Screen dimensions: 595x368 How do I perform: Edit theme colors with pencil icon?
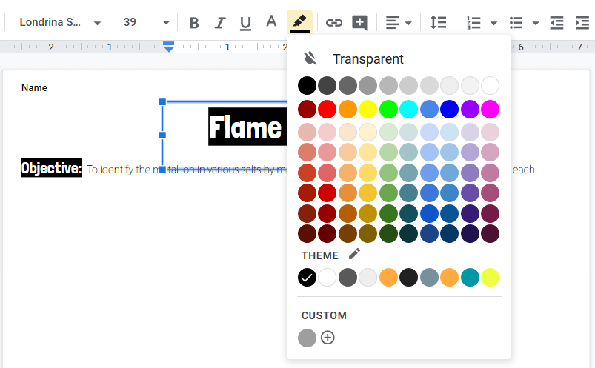354,254
